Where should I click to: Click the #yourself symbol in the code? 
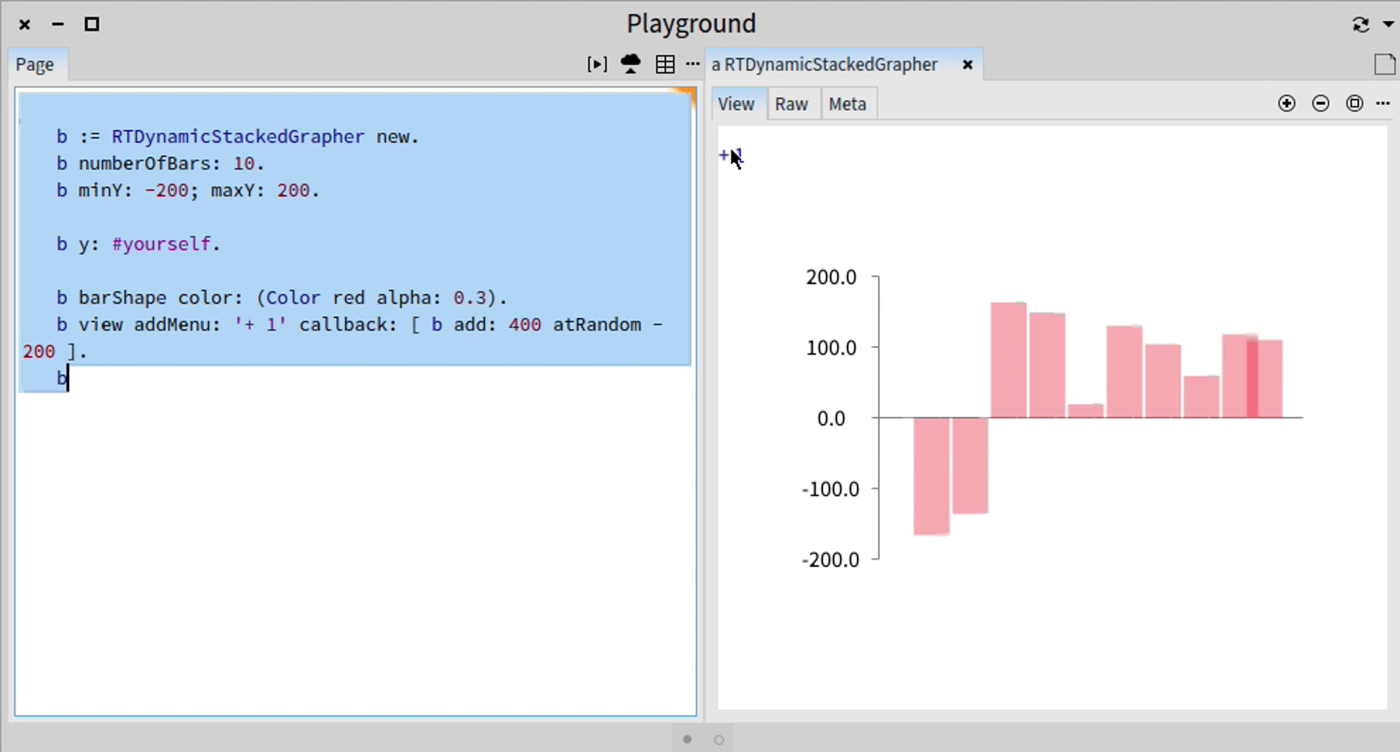[x=161, y=244]
